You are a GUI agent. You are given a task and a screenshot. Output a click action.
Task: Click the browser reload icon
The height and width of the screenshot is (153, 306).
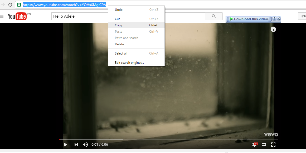coord(10,5)
